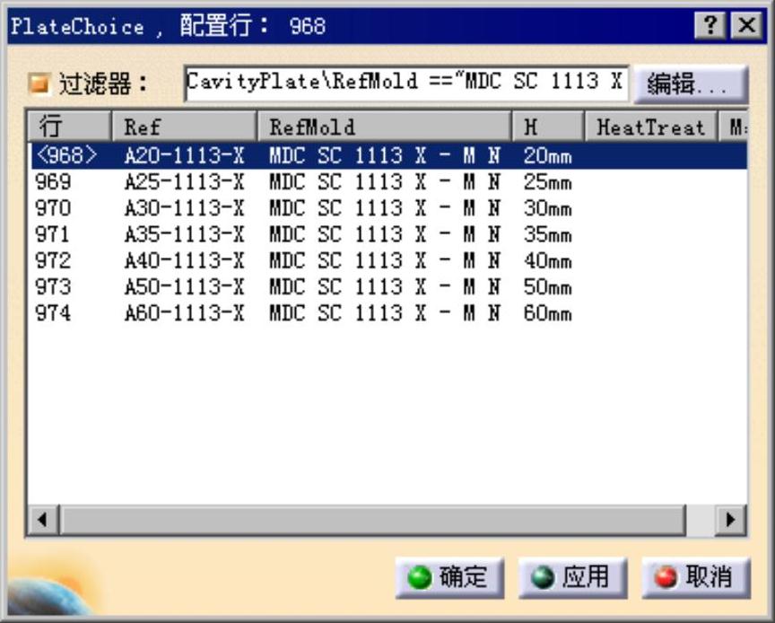Select row 972 in the list
775x623 pixels.
(x=389, y=260)
